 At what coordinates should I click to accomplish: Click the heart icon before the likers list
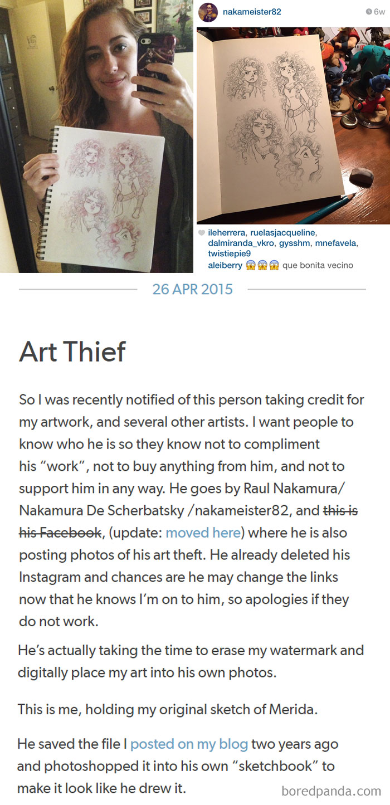202,232
